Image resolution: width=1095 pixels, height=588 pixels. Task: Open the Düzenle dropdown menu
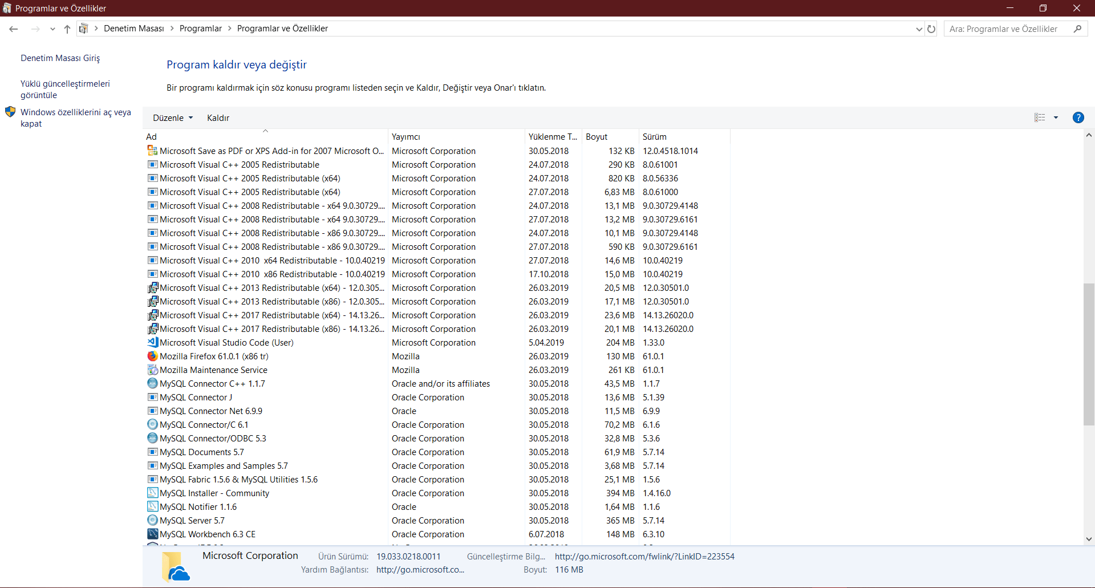click(173, 117)
